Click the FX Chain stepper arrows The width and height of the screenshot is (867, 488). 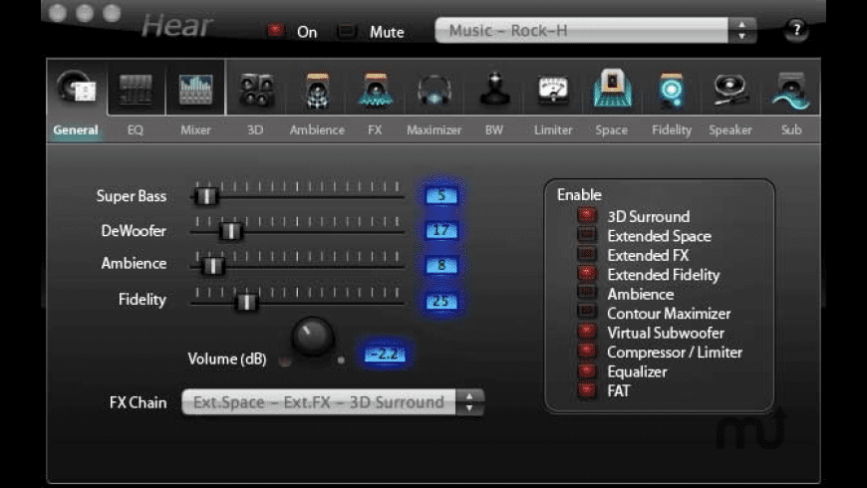pos(470,402)
